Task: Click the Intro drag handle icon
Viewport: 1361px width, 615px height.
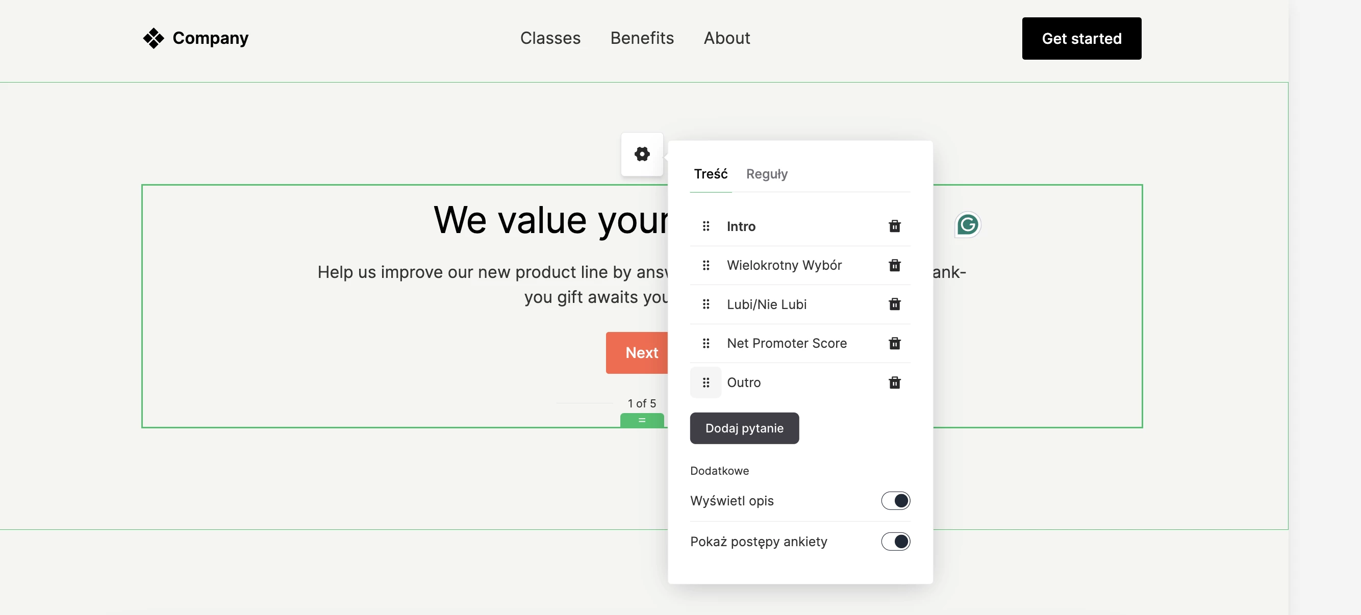Action: (x=705, y=226)
